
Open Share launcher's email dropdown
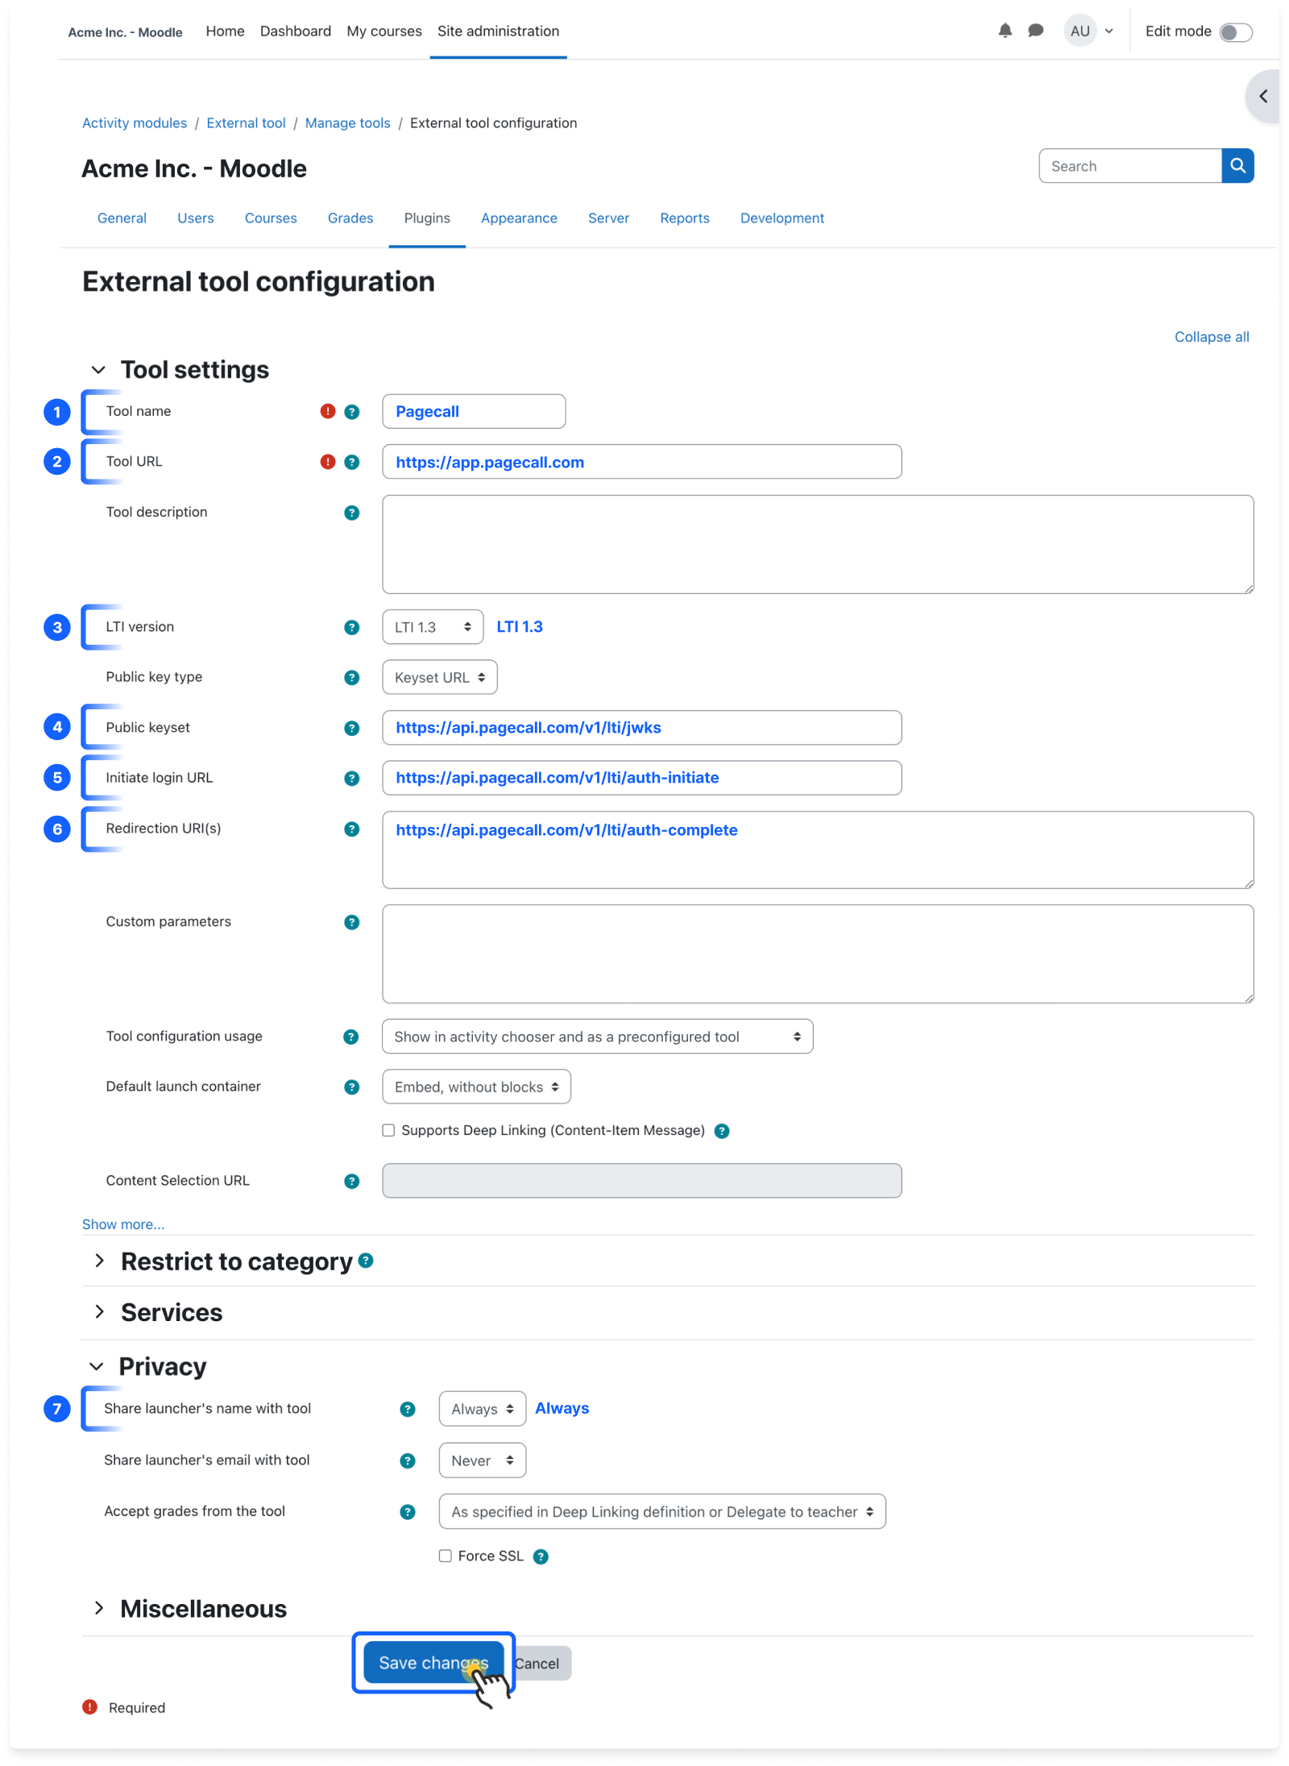coord(482,1461)
